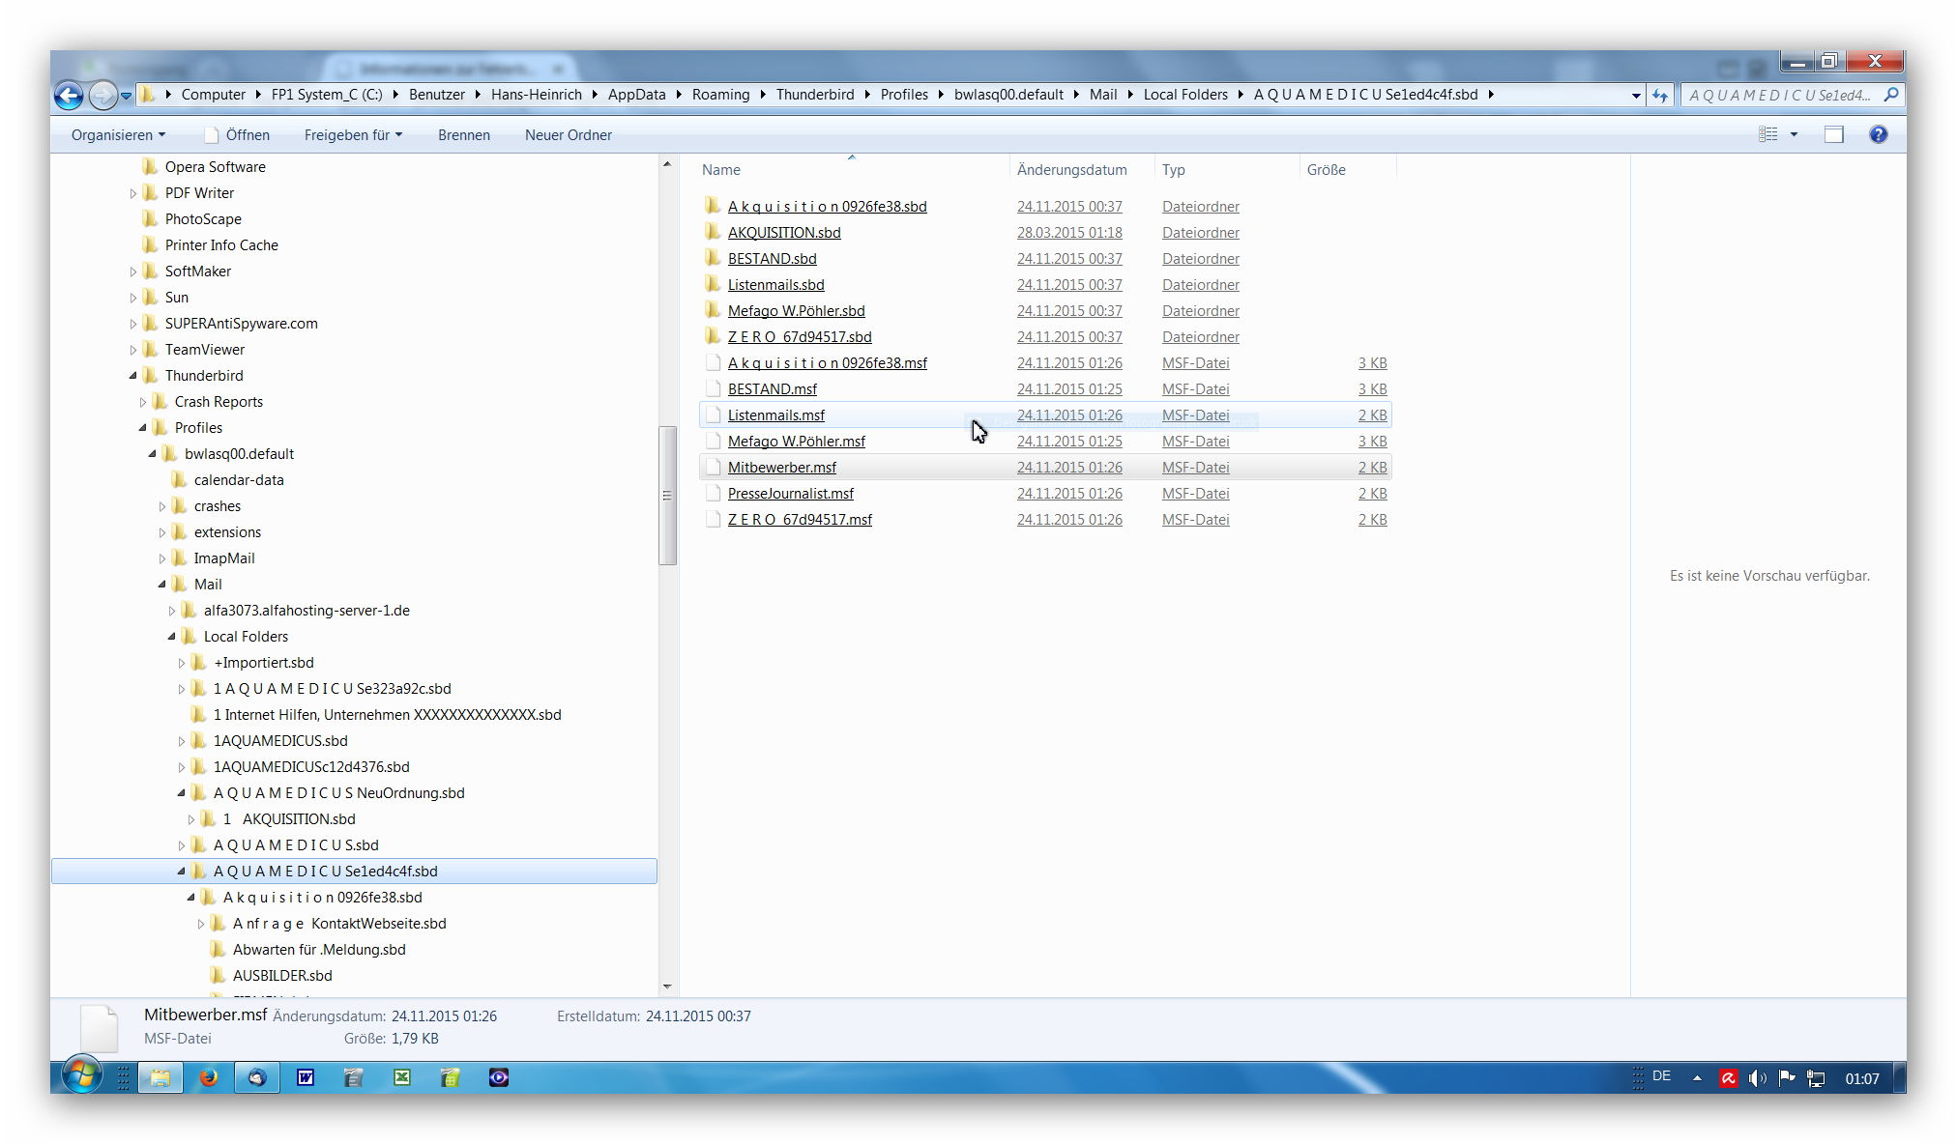Viewport: 1957px width, 1144px height.
Task: Click the refresh address bar icon
Action: tap(1660, 95)
